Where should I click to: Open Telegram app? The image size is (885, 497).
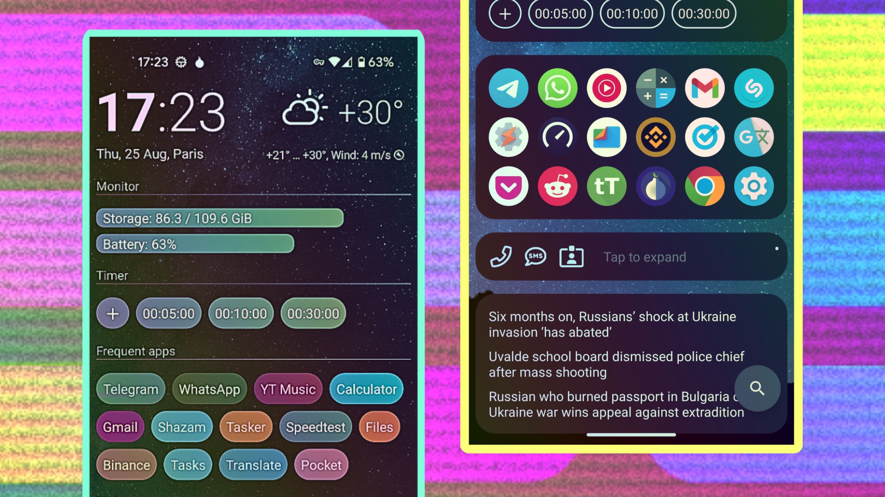(131, 390)
